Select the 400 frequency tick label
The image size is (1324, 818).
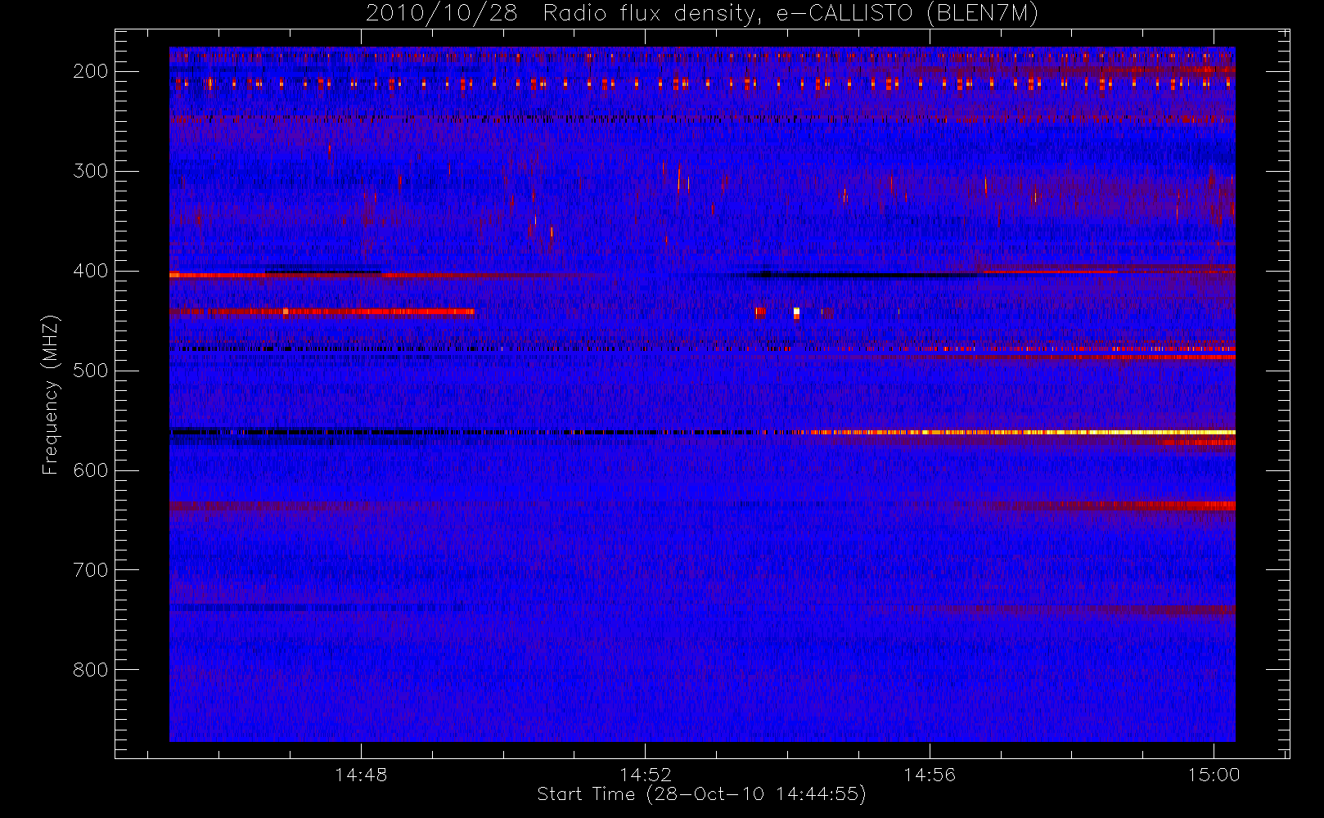point(91,271)
